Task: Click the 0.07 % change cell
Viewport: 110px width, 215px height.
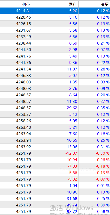Action: pyautogui.click(x=103, y=50)
